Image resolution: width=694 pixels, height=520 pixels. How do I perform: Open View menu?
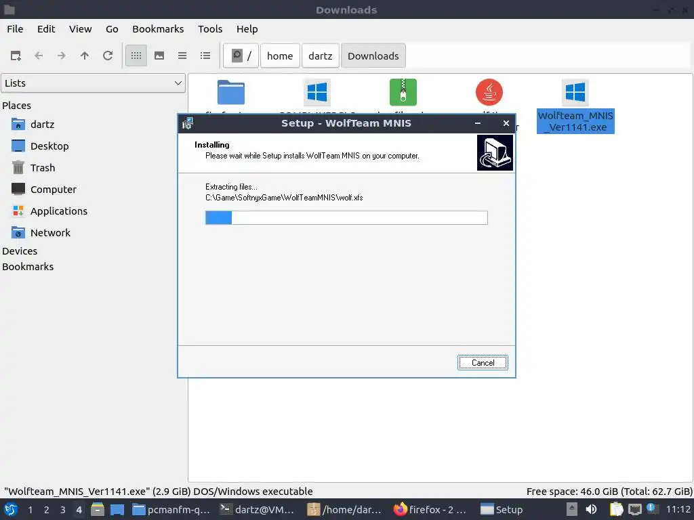click(80, 29)
